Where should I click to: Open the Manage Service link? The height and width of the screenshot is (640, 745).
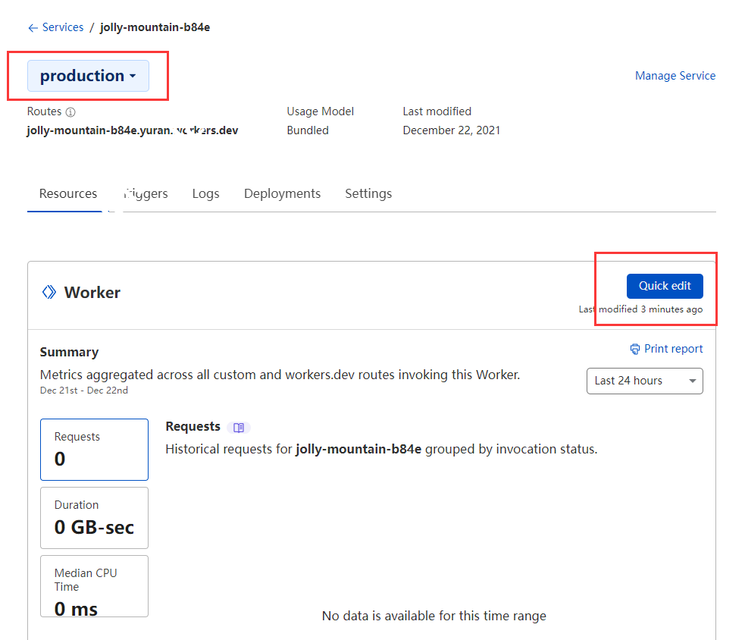click(675, 76)
